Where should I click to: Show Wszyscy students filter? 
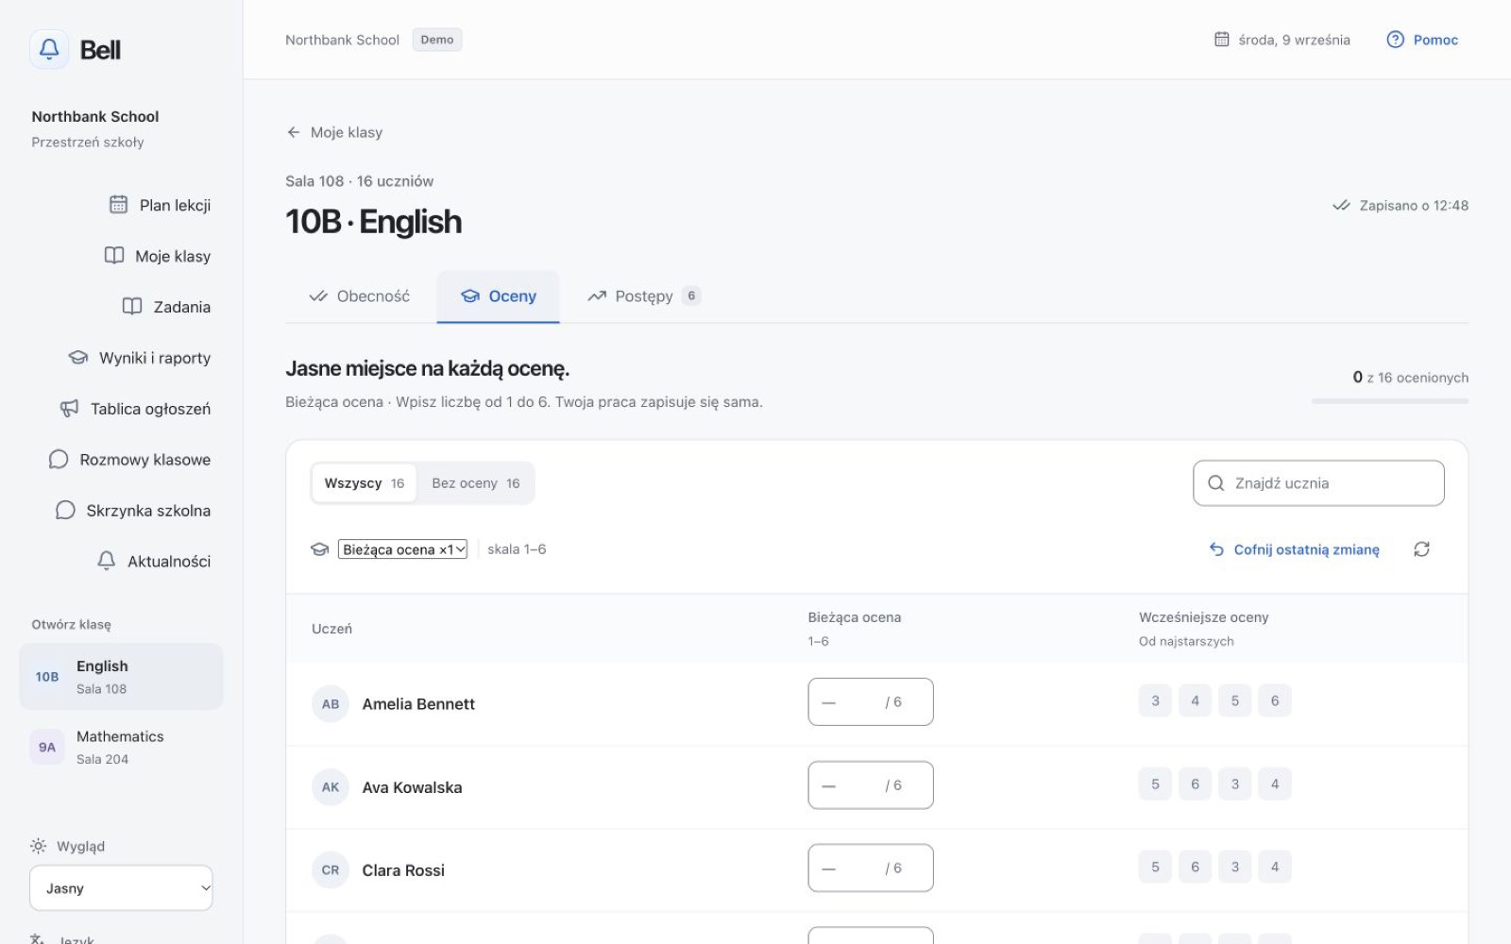(x=365, y=483)
